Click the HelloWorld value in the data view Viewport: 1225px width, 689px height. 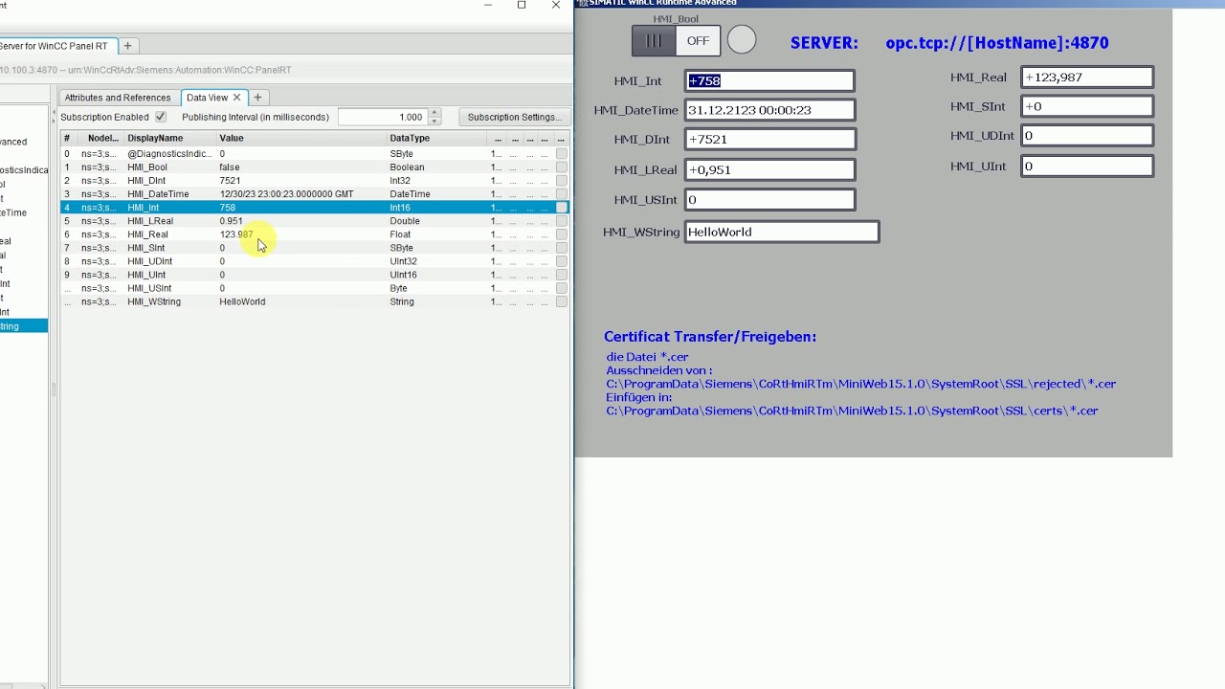pos(242,301)
